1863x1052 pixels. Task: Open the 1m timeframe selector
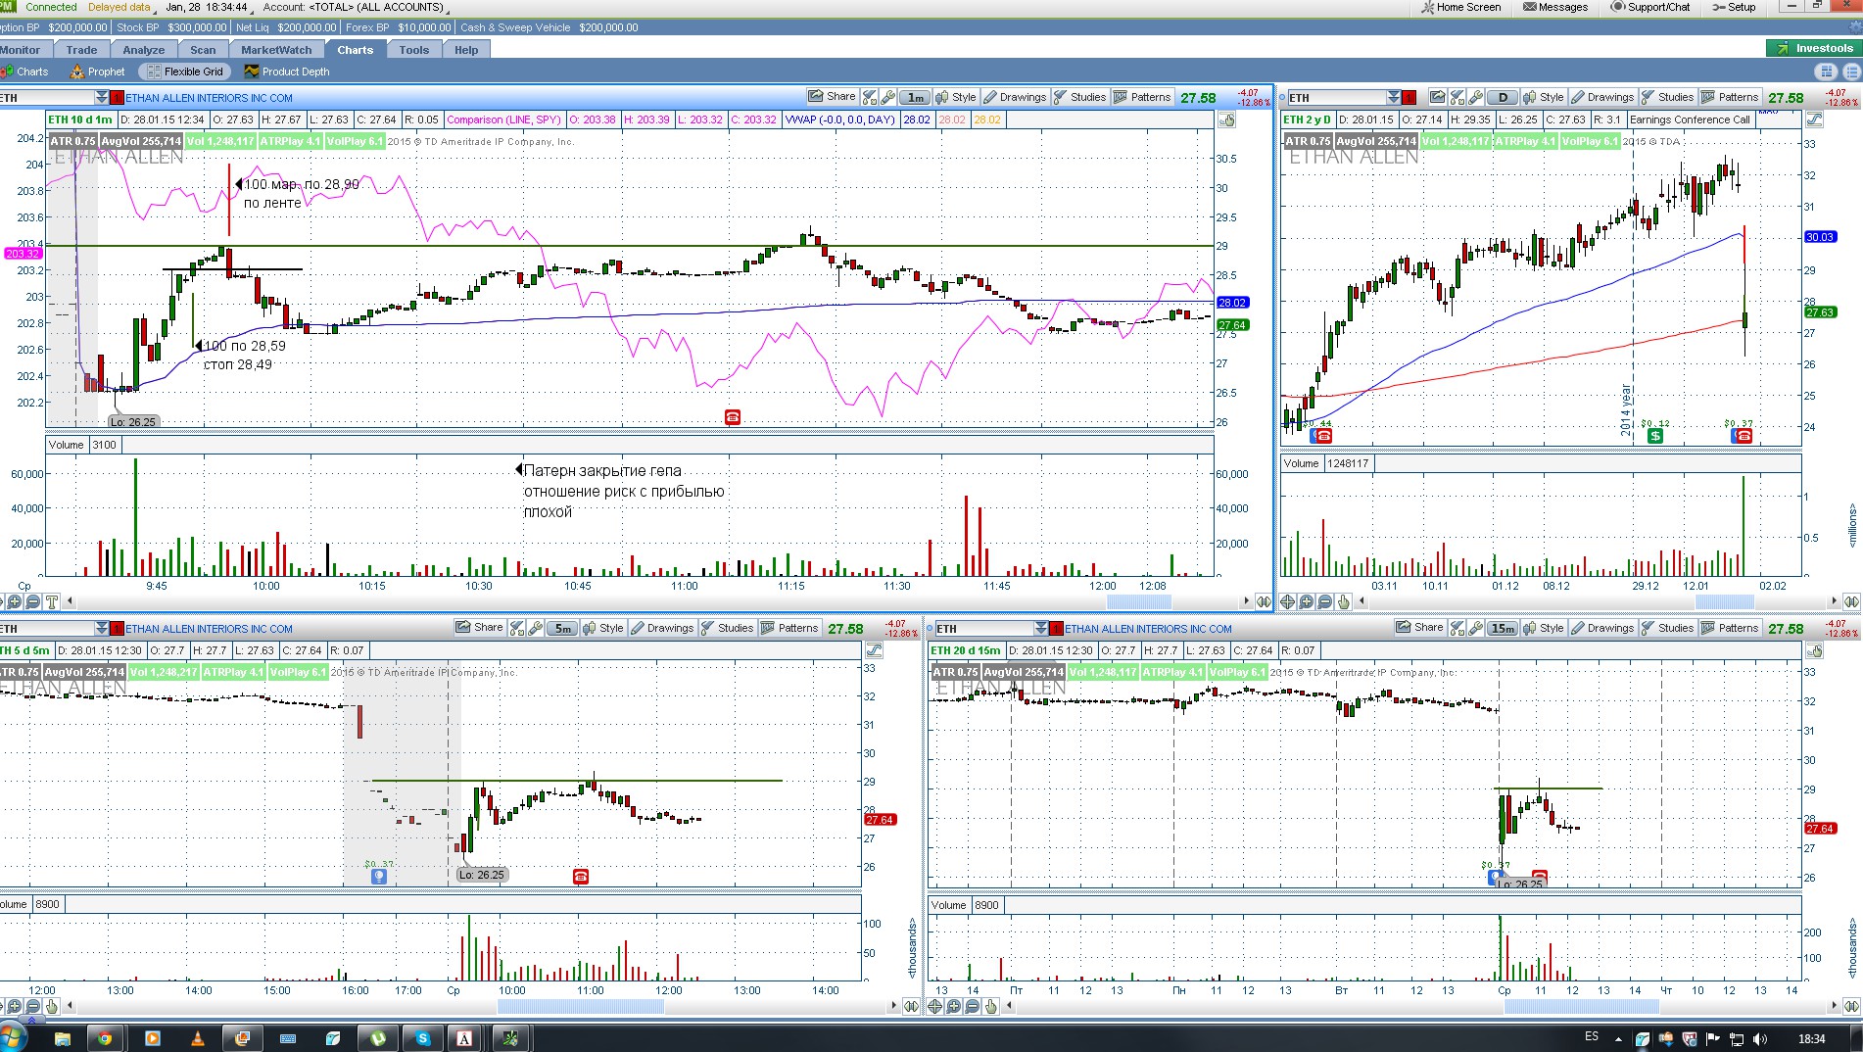(x=915, y=97)
